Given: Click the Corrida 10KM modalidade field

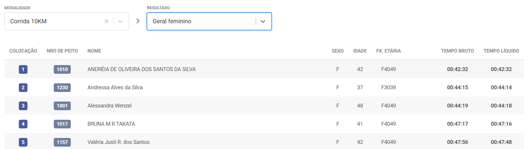Looking at the screenshot, I should (x=54, y=21).
